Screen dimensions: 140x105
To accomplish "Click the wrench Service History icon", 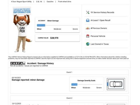I will coord(88,12).
